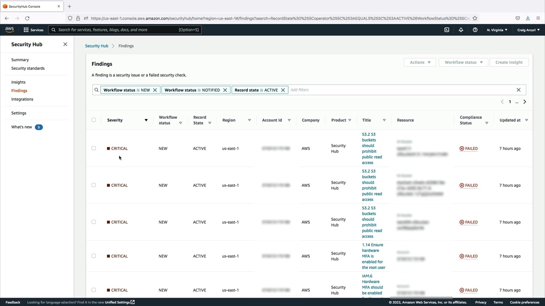Image resolution: width=545 pixels, height=306 pixels.
Task: Open the Privacy link in the footer
Action: click(481, 303)
